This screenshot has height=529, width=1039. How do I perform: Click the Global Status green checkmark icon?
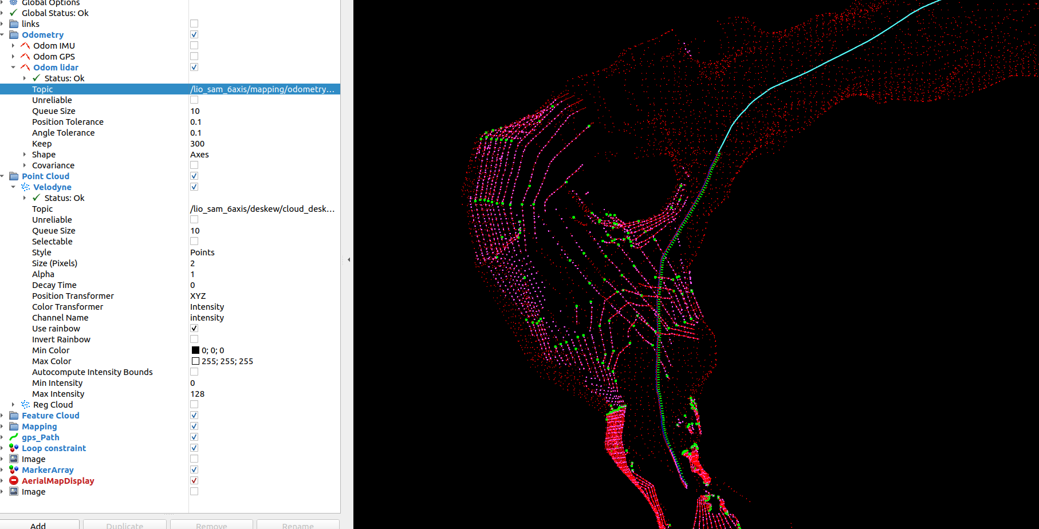coord(14,13)
